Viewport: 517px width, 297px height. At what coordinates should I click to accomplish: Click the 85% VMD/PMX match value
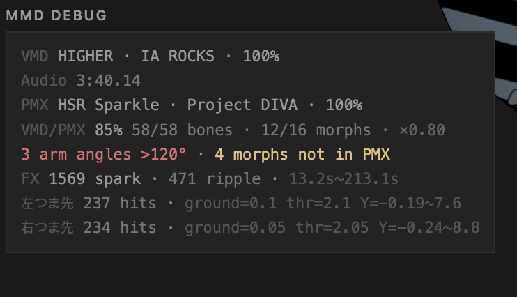109,130
